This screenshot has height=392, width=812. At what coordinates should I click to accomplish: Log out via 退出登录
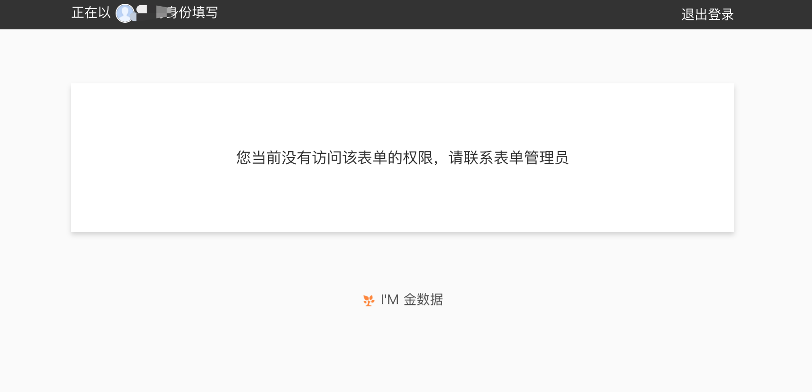click(707, 15)
